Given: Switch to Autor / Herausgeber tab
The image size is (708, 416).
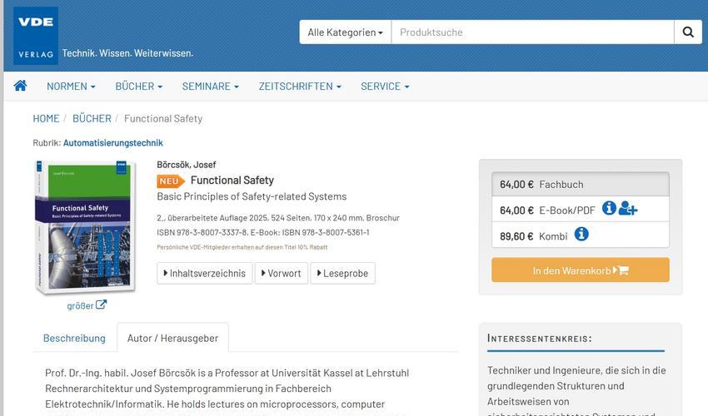Looking at the screenshot, I should pos(173,338).
